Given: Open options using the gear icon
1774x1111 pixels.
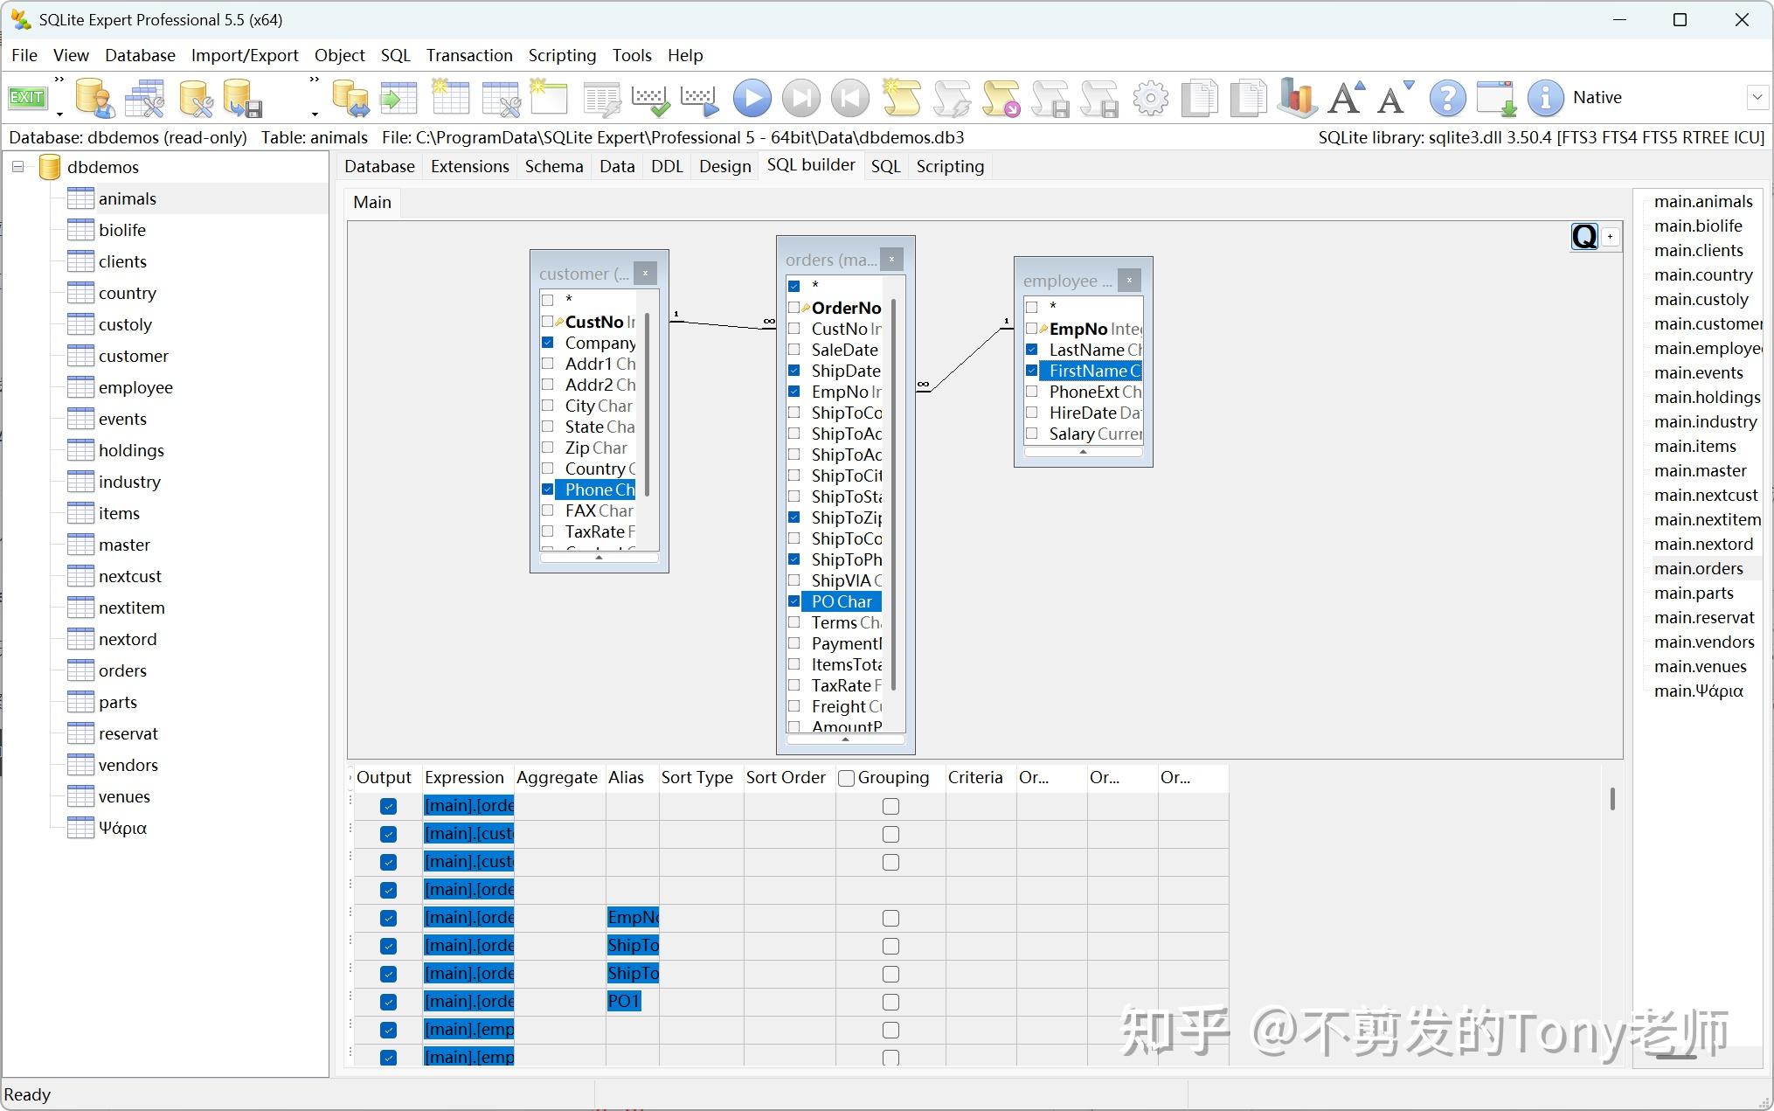Looking at the screenshot, I should 1151,97.
